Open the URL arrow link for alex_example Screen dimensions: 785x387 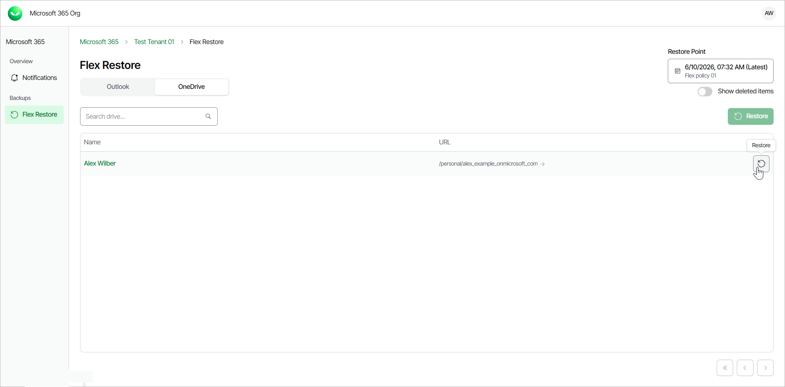(542, 164)
